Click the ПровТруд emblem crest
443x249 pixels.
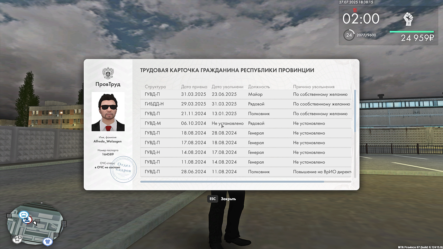click(x=108, y=73)
